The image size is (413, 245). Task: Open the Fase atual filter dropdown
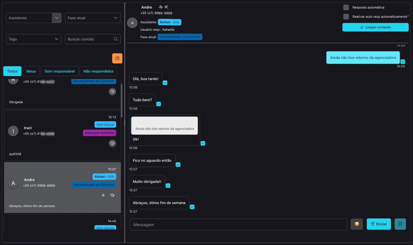coord(92,18)
